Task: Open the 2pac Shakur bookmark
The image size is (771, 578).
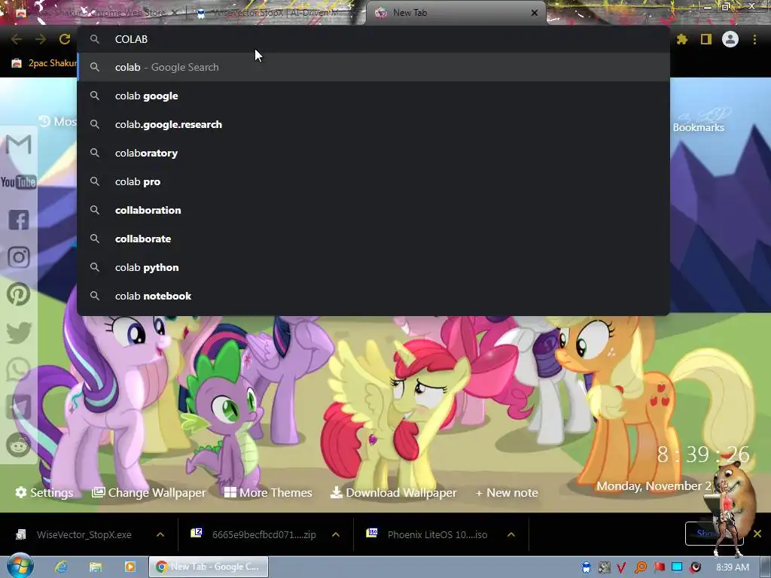Action: pyautogui.click(x=44, y=63)
